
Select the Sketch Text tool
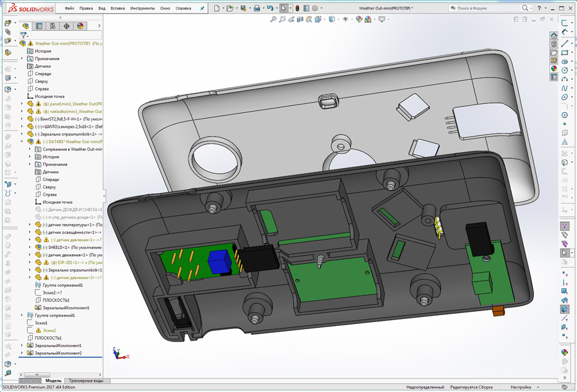tap(564, 142)
